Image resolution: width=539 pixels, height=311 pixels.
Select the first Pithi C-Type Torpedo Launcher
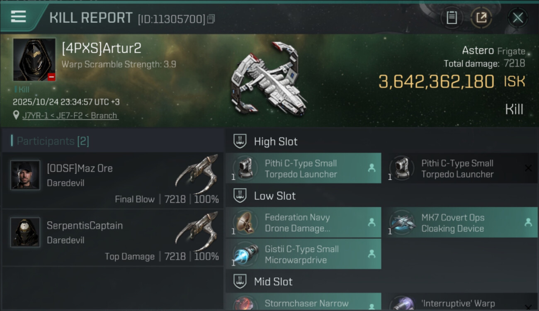[303, 168]
